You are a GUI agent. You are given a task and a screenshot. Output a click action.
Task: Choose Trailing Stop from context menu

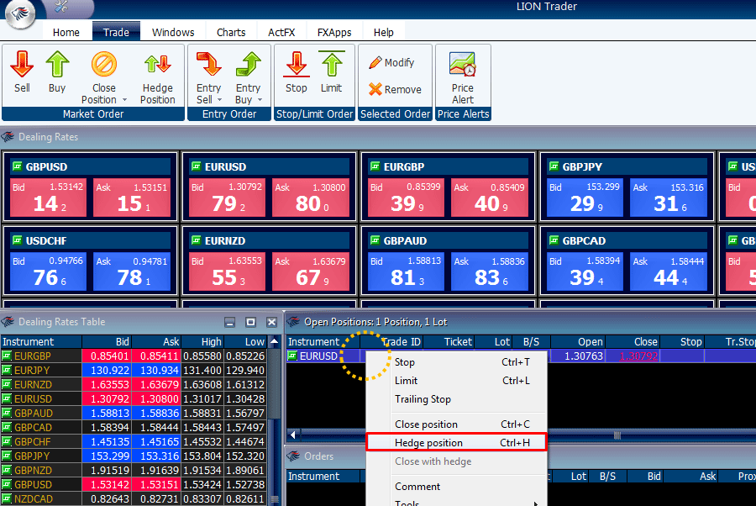point(457,399)
